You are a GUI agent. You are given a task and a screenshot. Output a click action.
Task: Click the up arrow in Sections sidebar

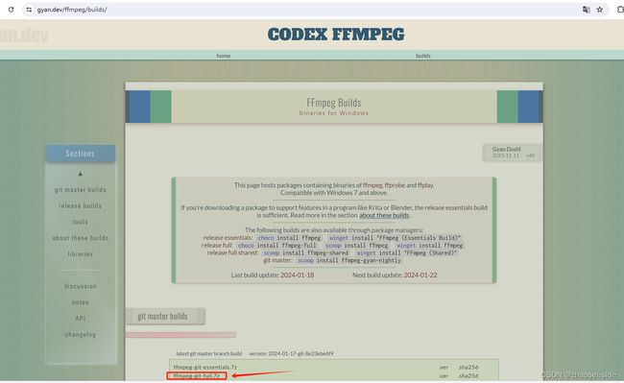coord(81,174)
